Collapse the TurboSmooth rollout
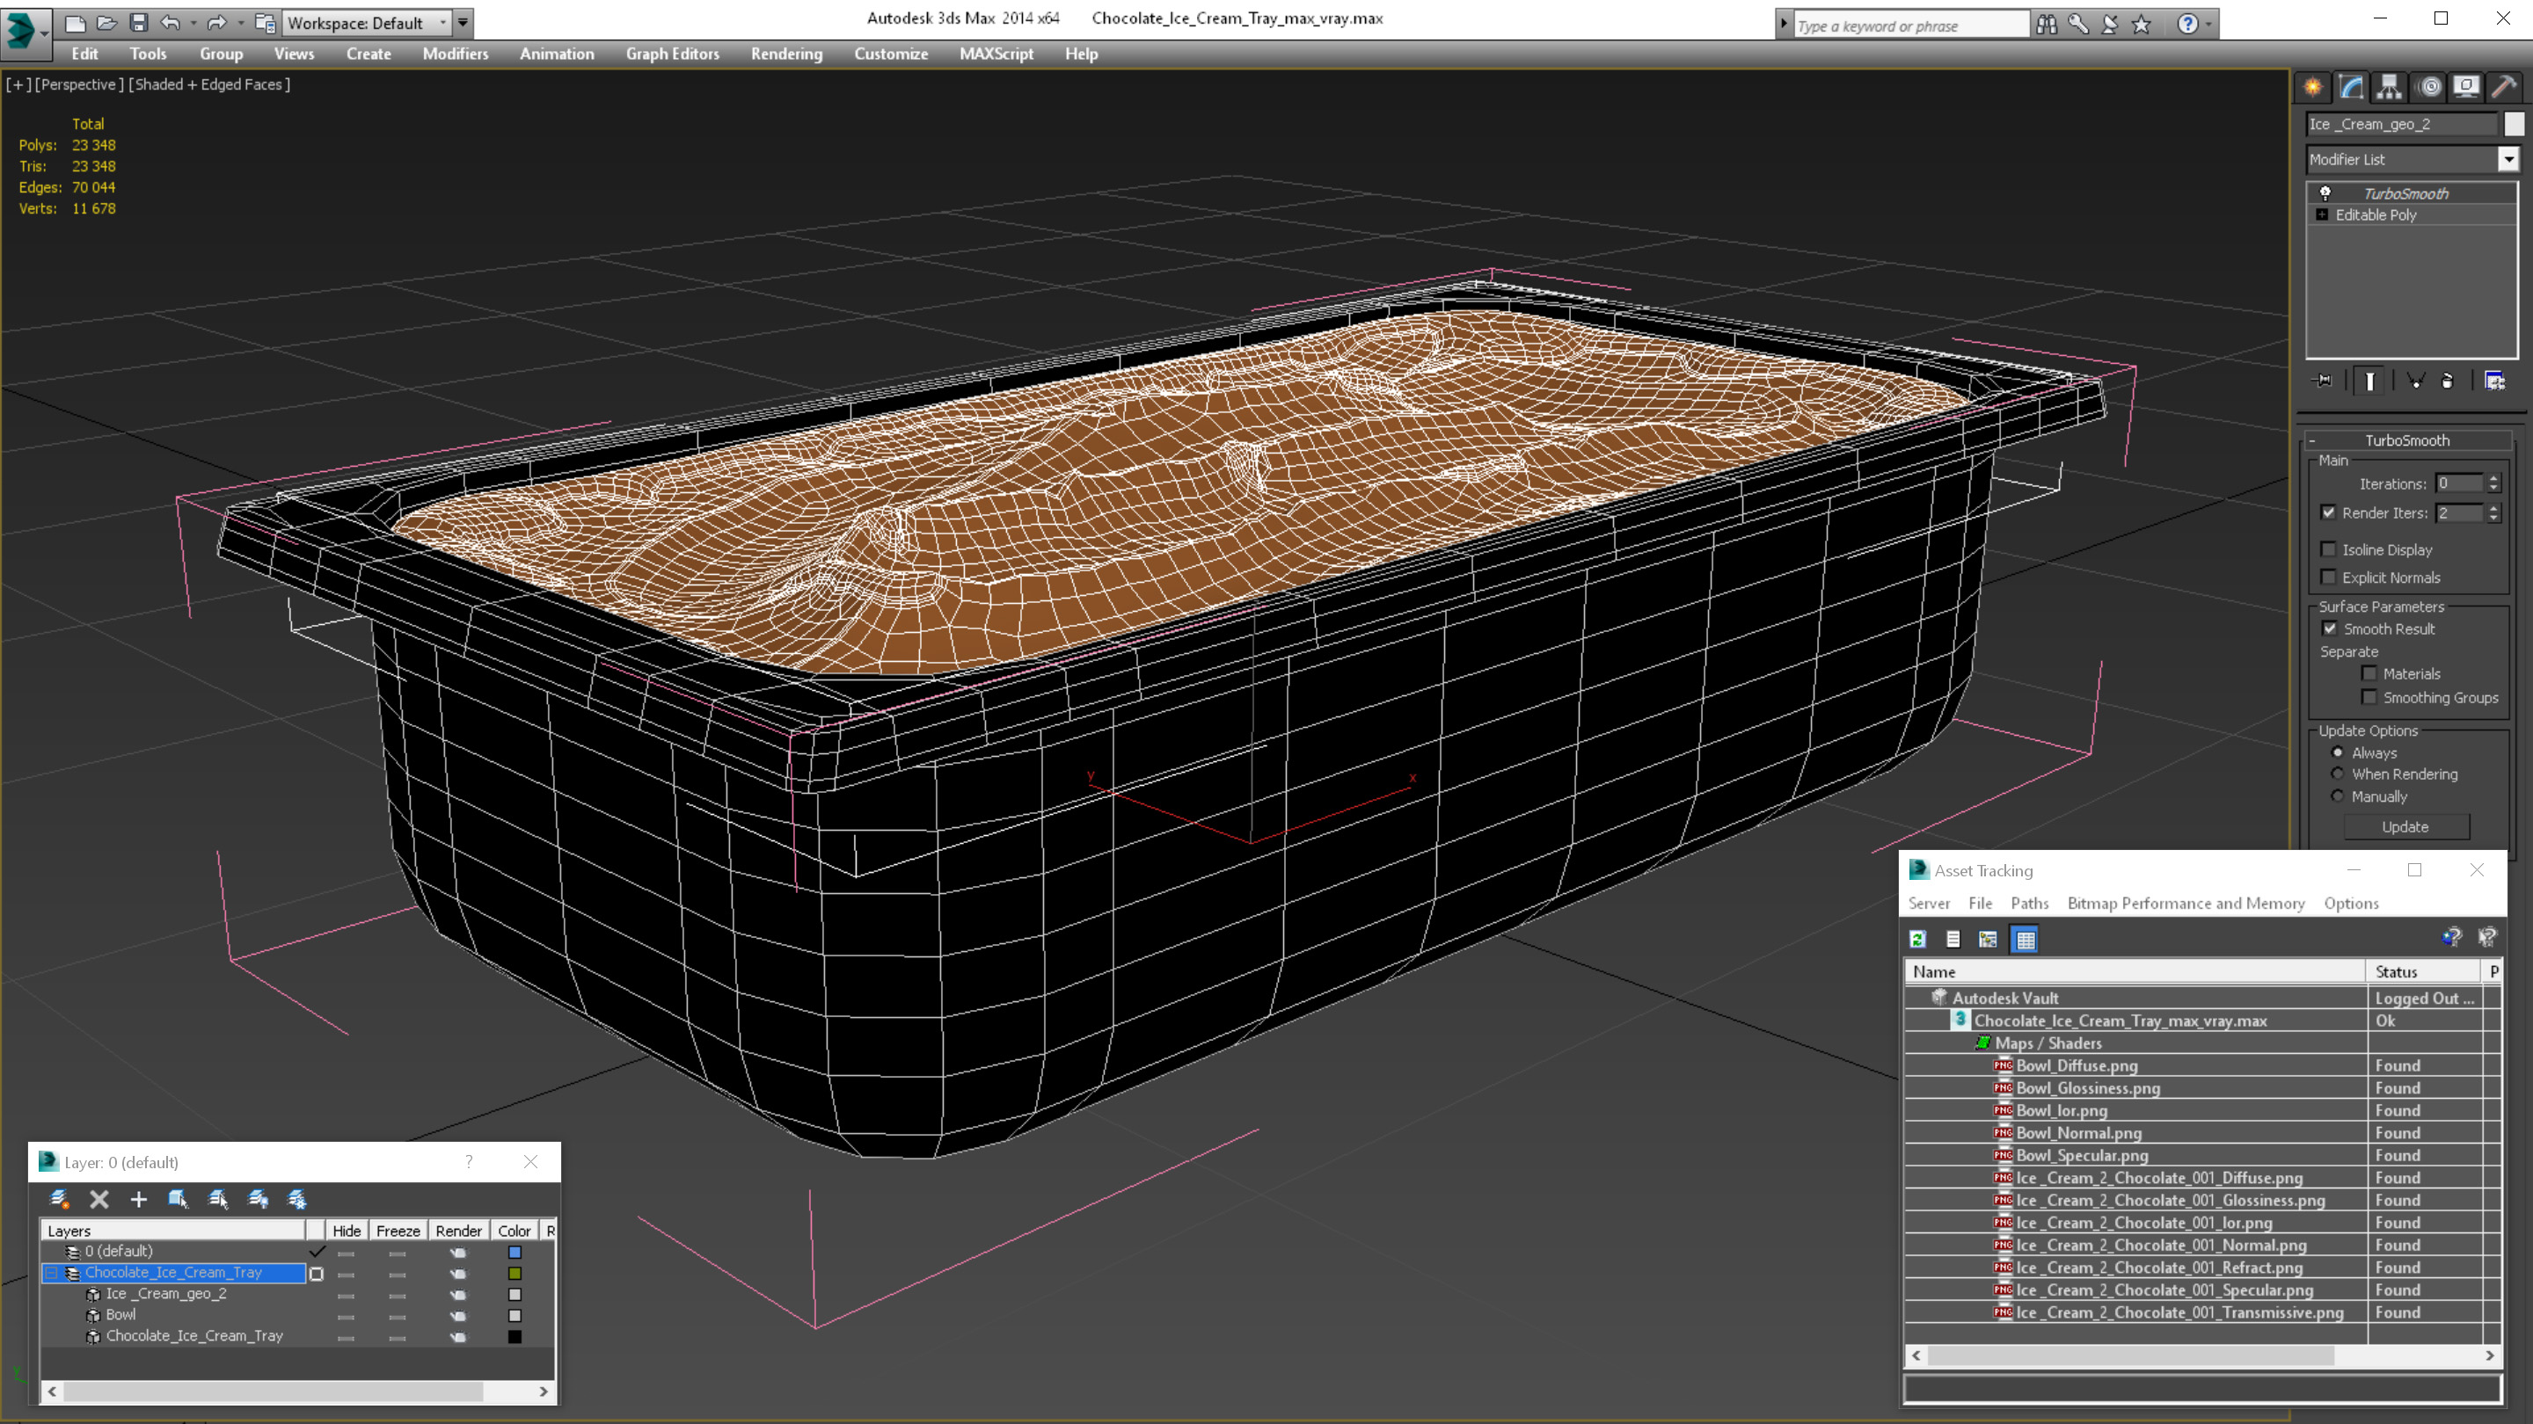Screen dimensions: 2533x1424 pyautogui.click(x=2311, y=440)
